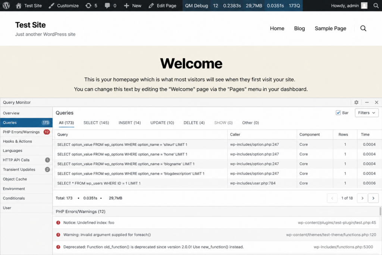Open Sample Page navigation link
Image resolution: width=382 pixels, height=255 pixels.
point(331,28)
